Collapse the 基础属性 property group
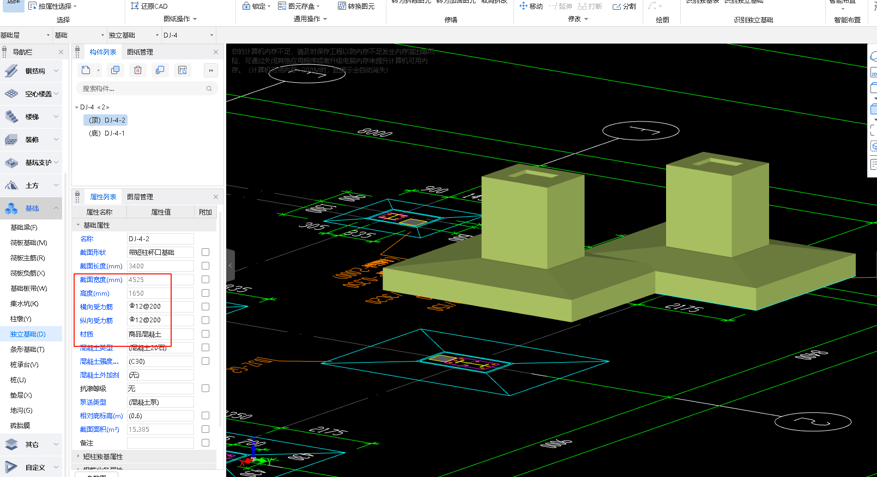 click(x=78, y=225)
